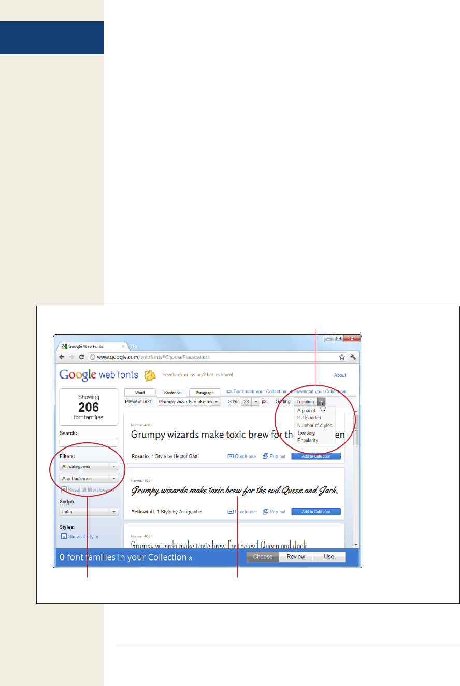Click the Quick-use icon for Yellowtail

[x=231, y=512]
